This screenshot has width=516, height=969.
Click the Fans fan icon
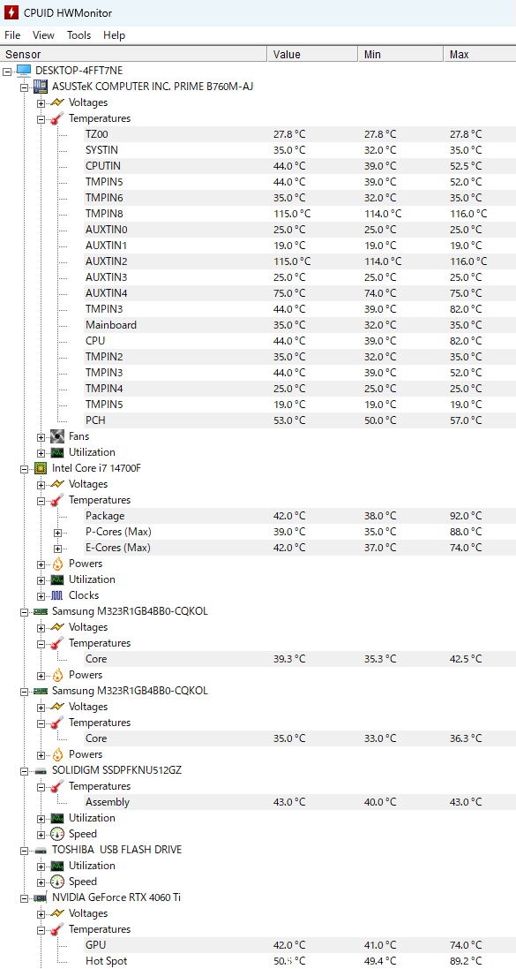pos(57,435)
